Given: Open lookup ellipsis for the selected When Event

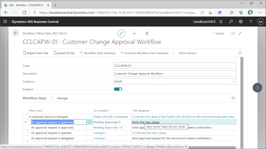Looking at the screenshot, I should click(x=83, y=122).
